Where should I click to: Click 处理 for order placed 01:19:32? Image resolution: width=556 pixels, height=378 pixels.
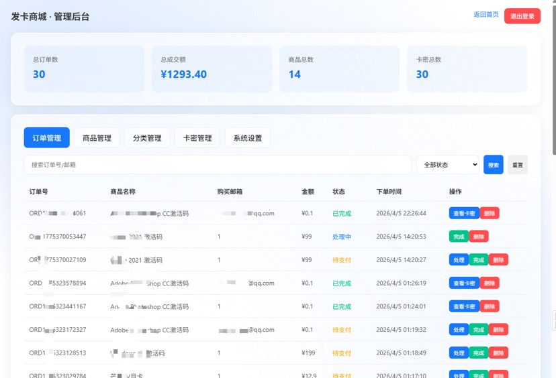point(459,330)
